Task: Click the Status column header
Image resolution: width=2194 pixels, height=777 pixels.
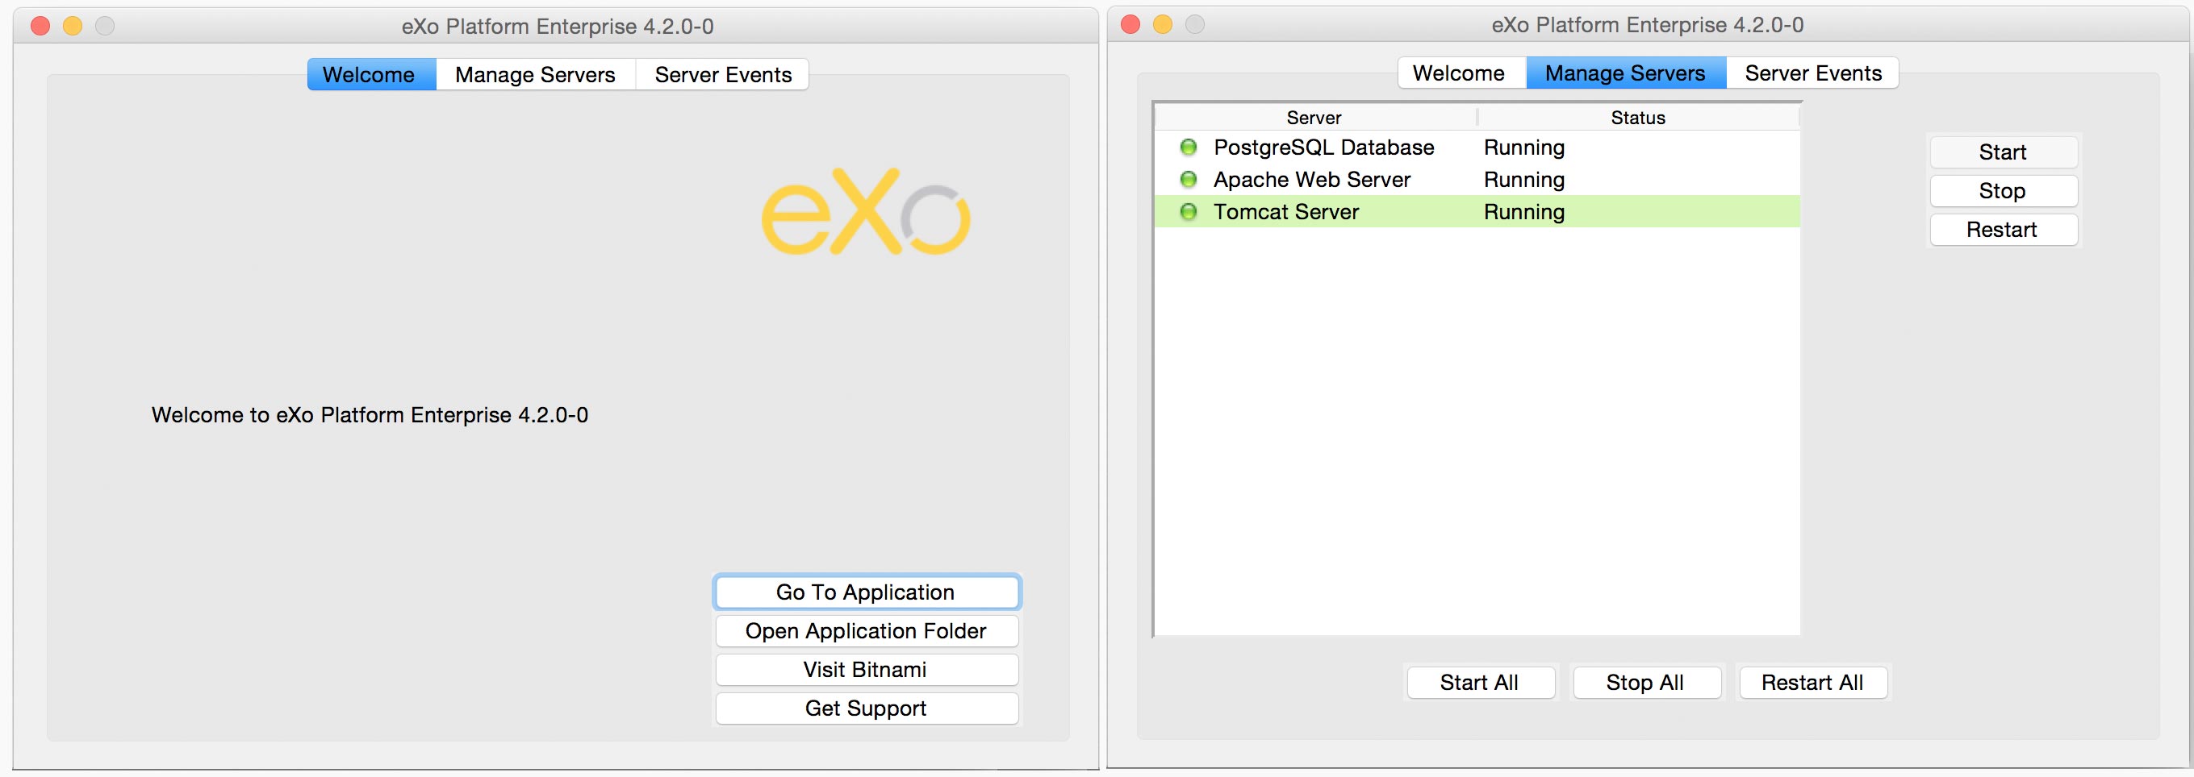Action: [x=1637, y=118]
